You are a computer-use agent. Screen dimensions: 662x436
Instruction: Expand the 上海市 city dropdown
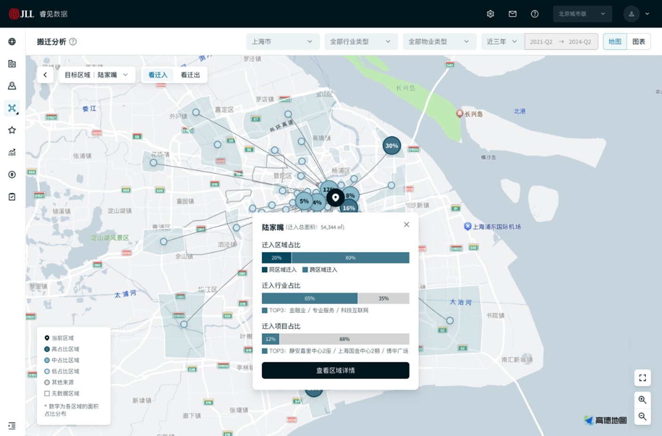pos(282,41)
